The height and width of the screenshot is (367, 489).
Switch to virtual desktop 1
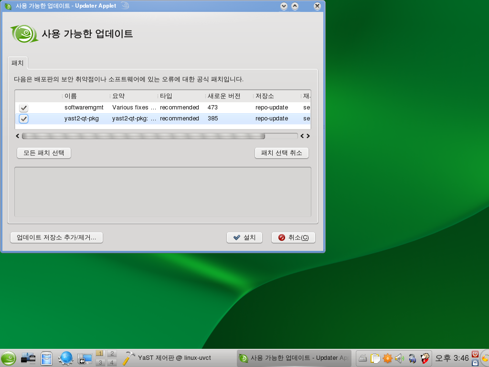click(100, 354)
